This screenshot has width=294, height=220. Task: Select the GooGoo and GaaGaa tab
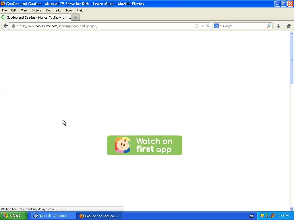point(36,17)
